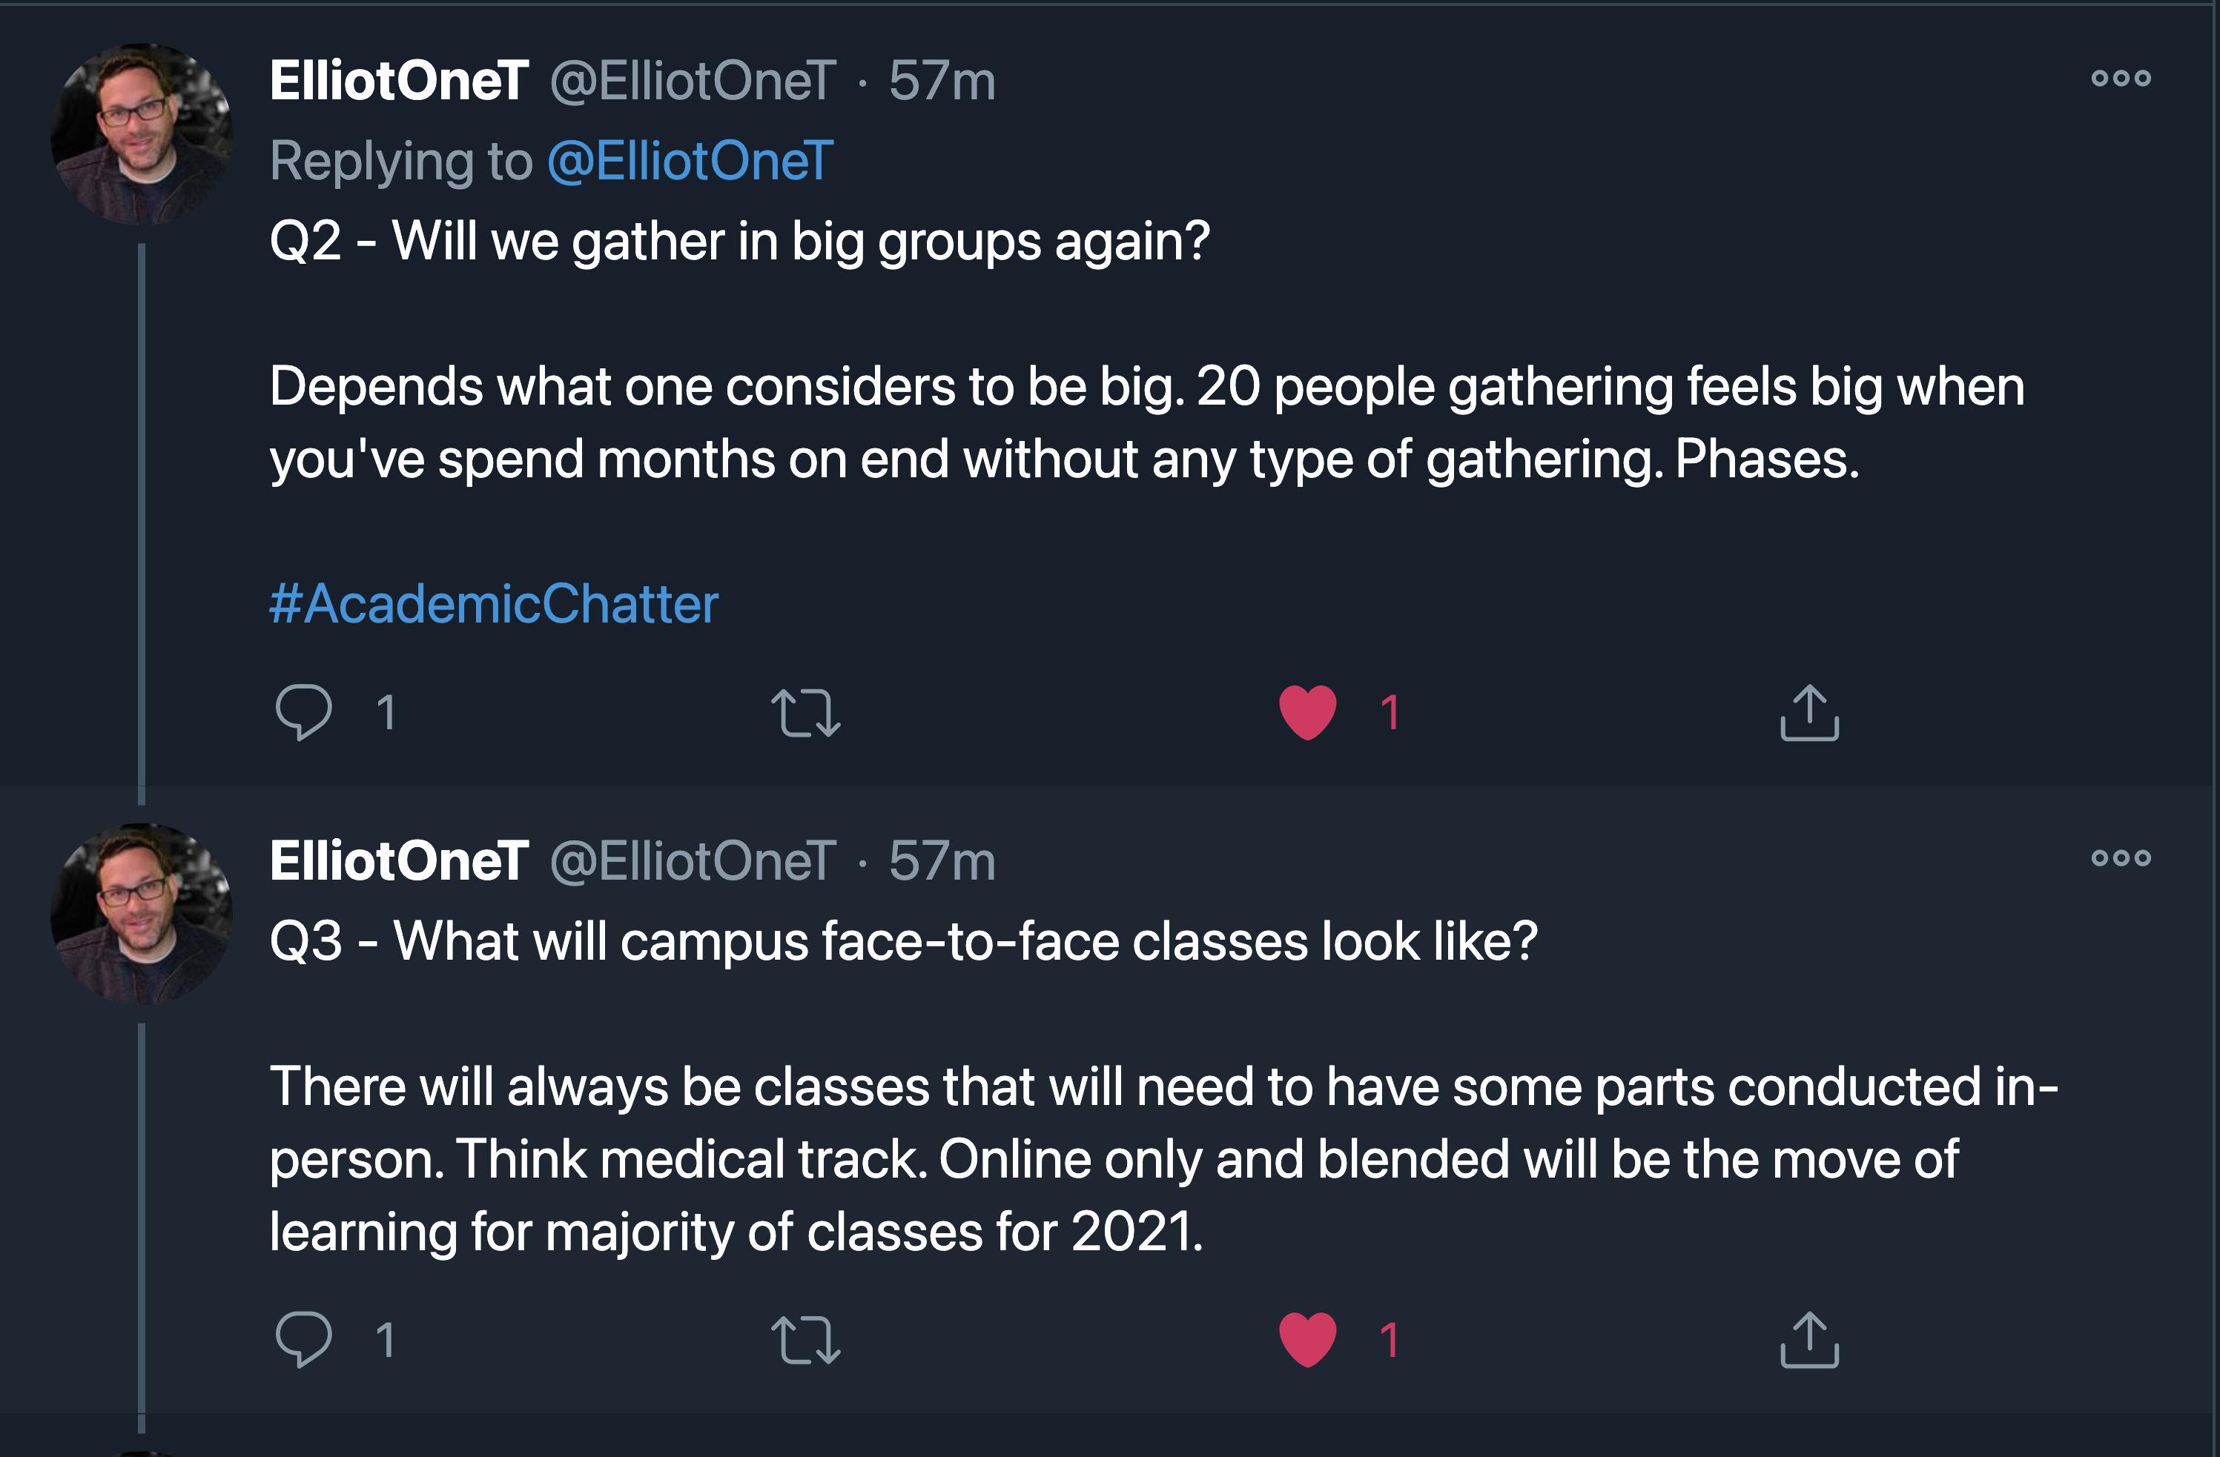Share the Q3 tweet
This screenshot has width=2220, height=1457.
1809,1341
